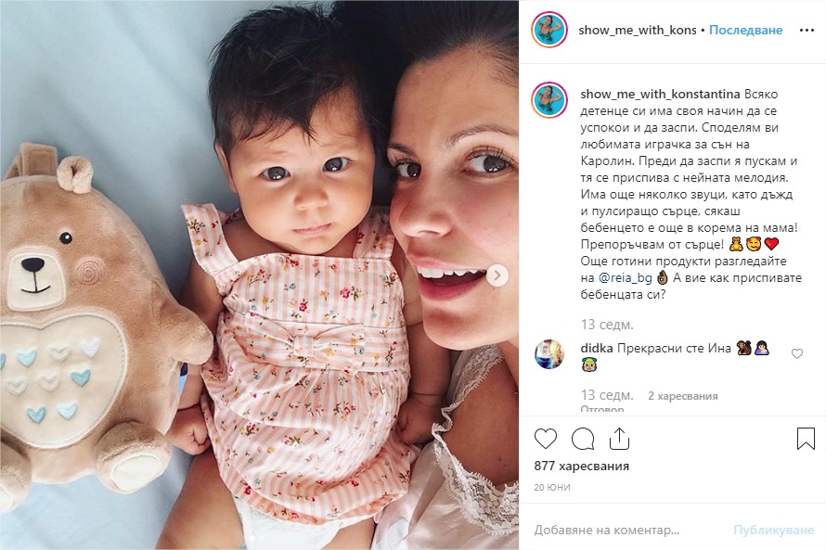Open the show_me_with_konstantina caption username link
This screenshot has height=550, width=826.
tap(660, 95)
